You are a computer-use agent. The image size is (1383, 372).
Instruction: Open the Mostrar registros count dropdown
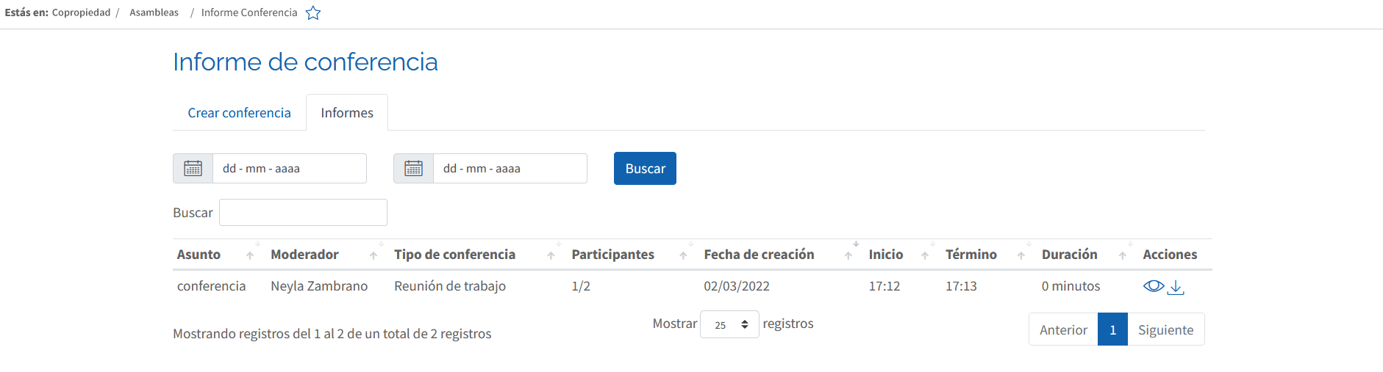[729, 324]
